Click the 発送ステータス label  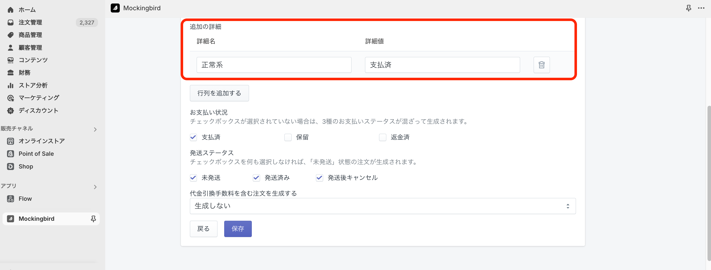212,153
